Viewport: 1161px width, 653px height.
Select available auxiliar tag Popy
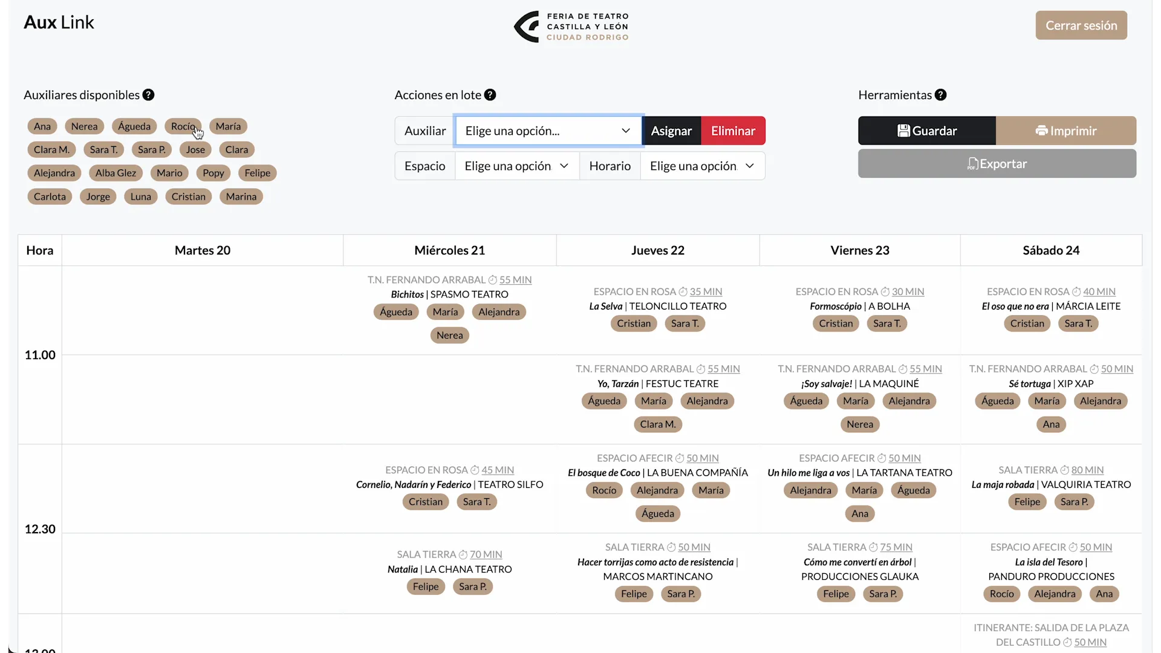(213, 173)
